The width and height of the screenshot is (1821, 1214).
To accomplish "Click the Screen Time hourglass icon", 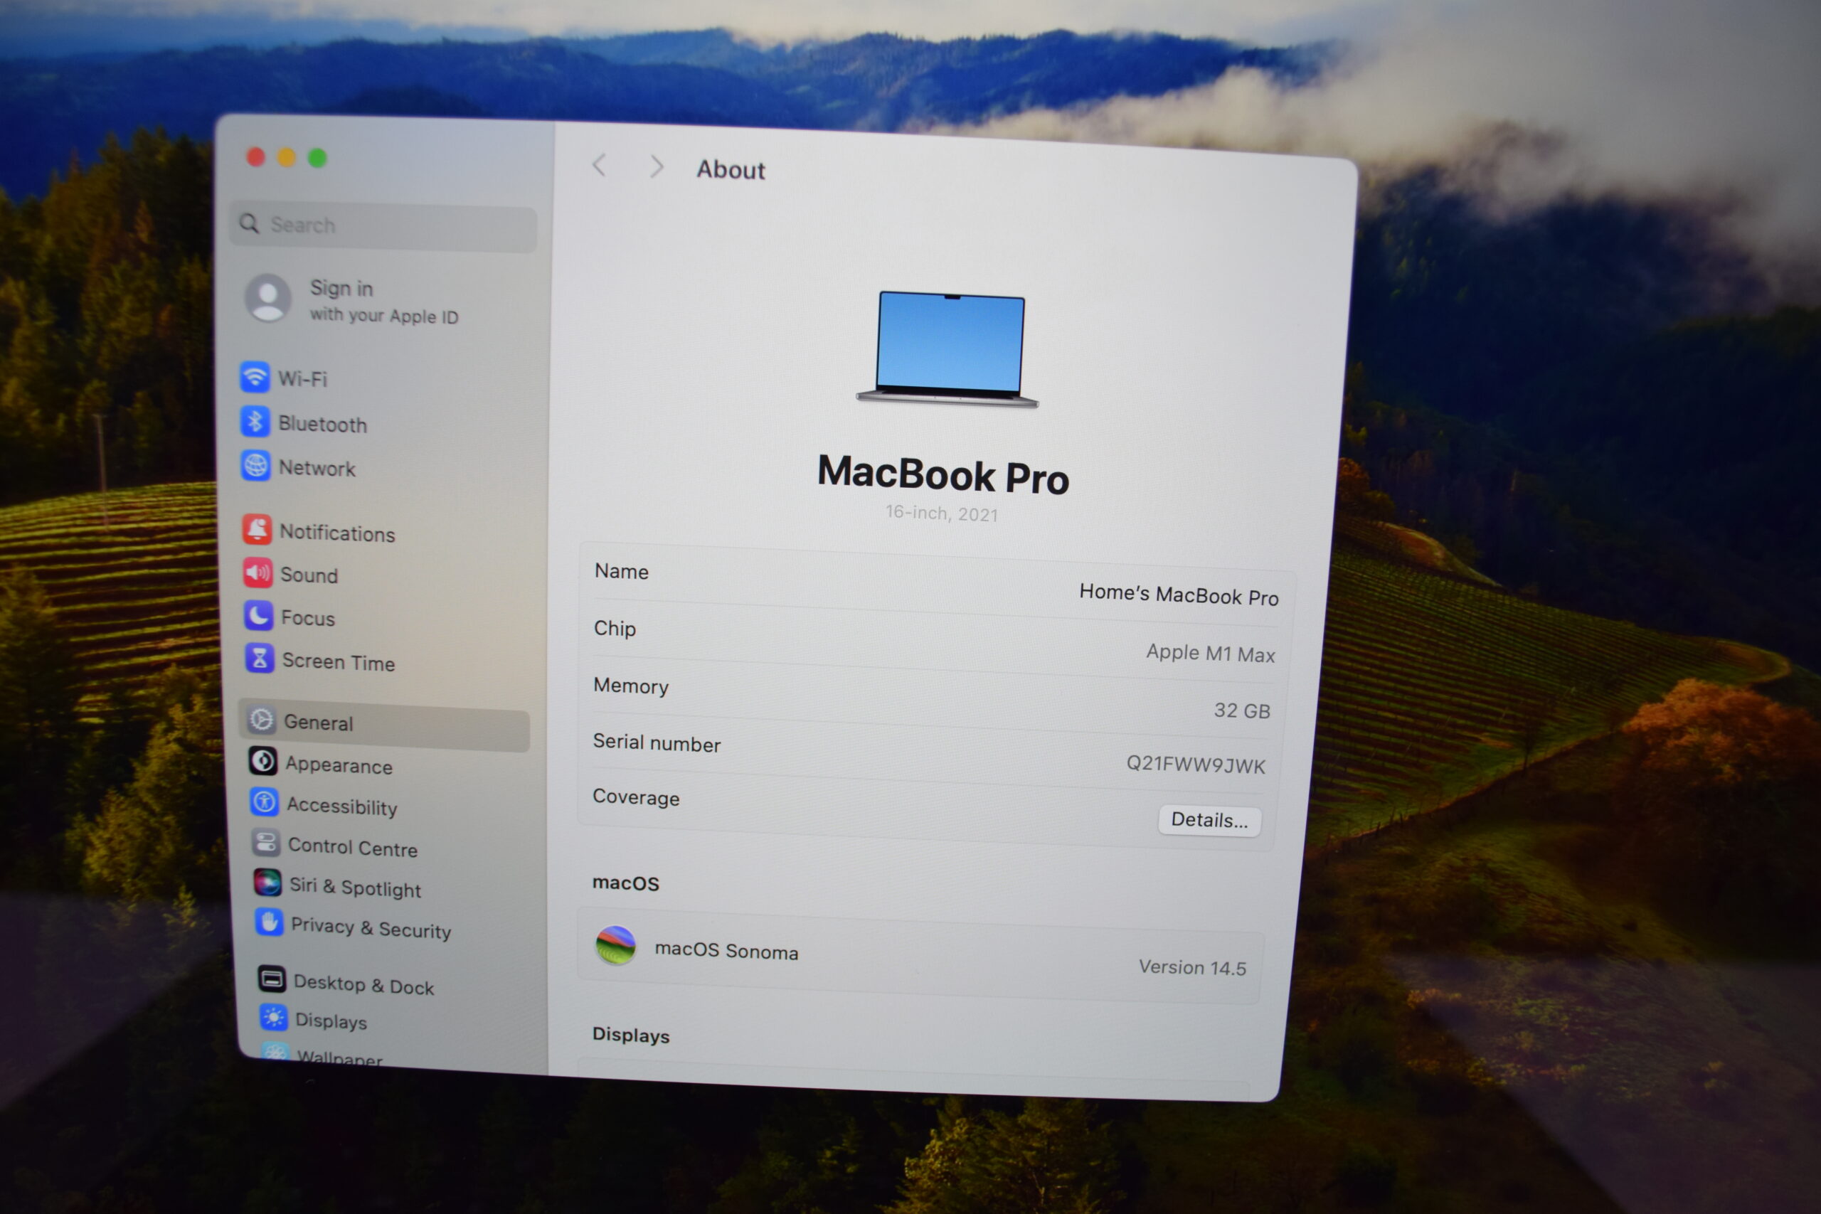I will click(x=260, y=658).
